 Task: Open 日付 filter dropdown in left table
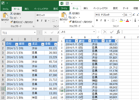coord(17,44)
